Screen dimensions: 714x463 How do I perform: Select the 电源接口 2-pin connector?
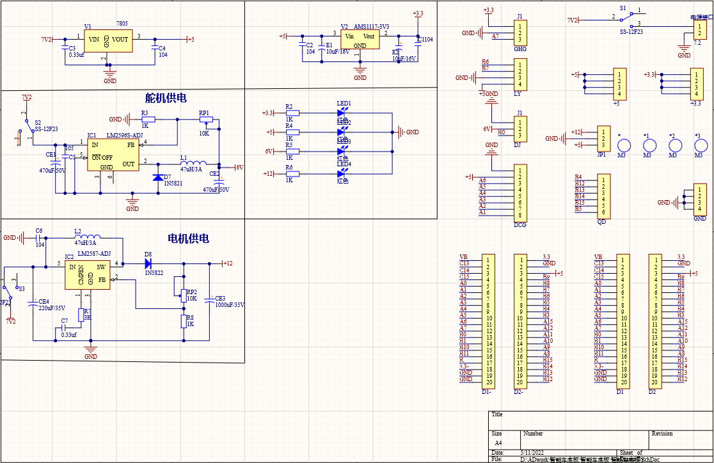click(x=700, y=30)
